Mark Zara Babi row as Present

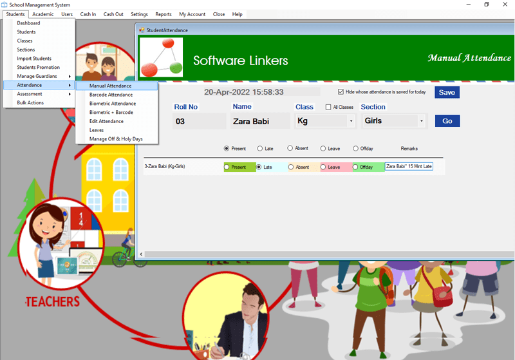pos(227,167)
